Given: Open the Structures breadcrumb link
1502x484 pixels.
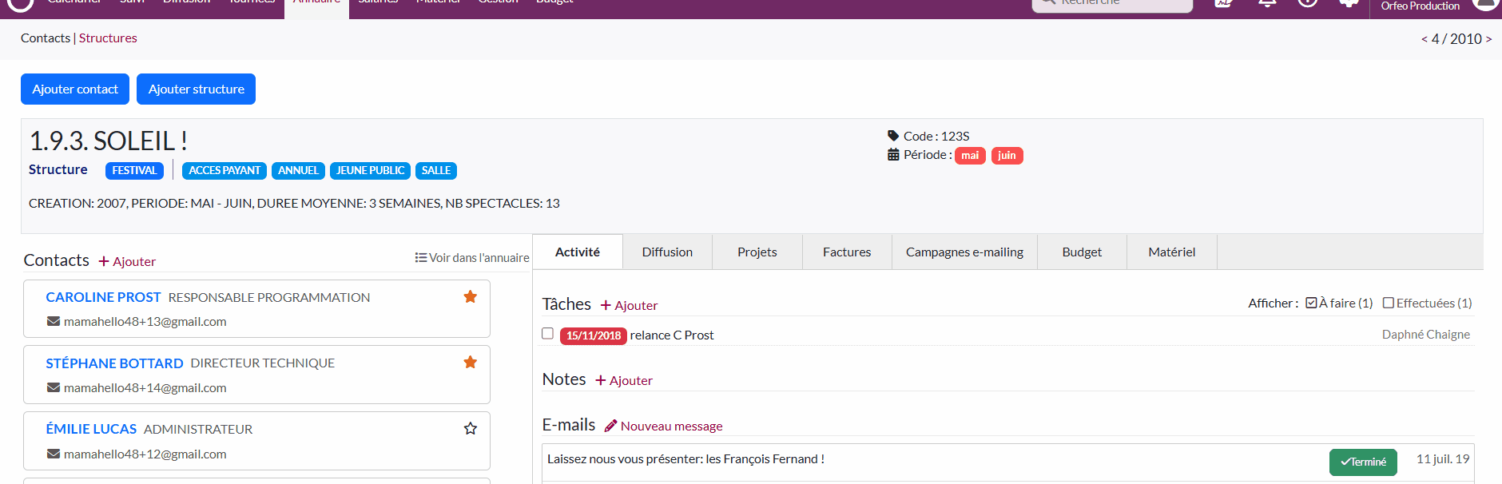Looking at the screenshot, I should coord(108,38).
